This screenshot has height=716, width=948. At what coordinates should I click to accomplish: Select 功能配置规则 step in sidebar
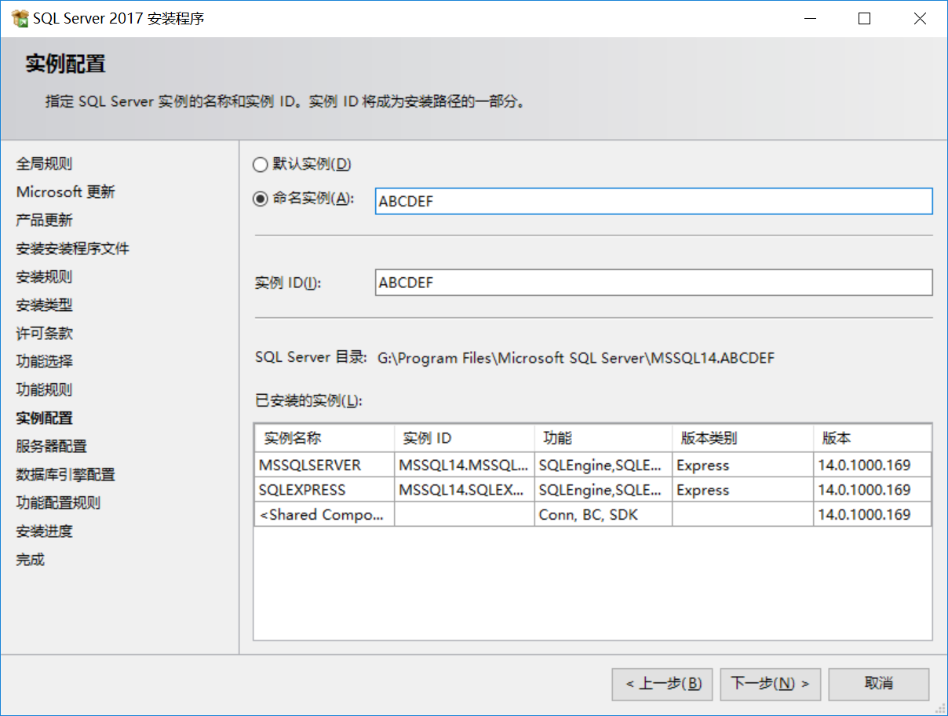[58, 503]
